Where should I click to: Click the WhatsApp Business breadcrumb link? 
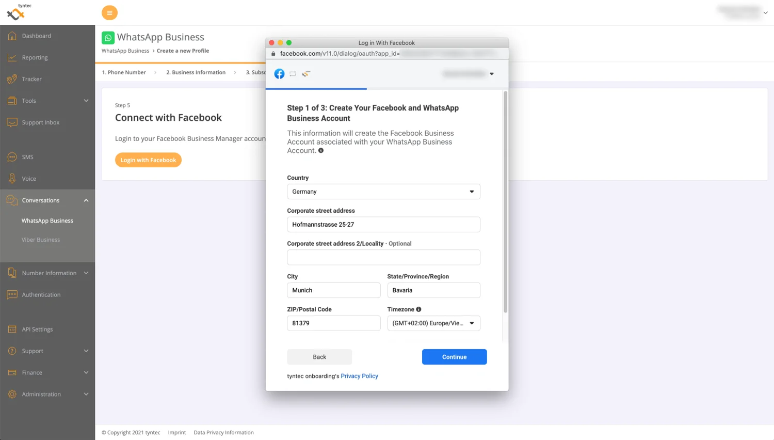[x=125, y=51]
